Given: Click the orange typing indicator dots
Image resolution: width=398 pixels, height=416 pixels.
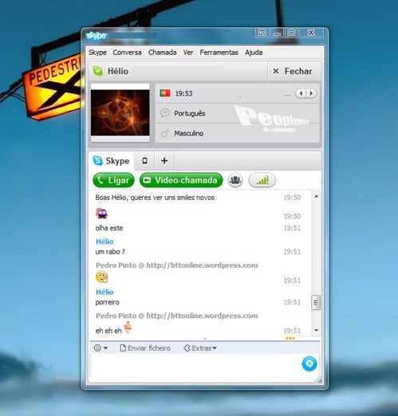Looking at the screenshot, I should pyautogui.click(x=290, y=338).
